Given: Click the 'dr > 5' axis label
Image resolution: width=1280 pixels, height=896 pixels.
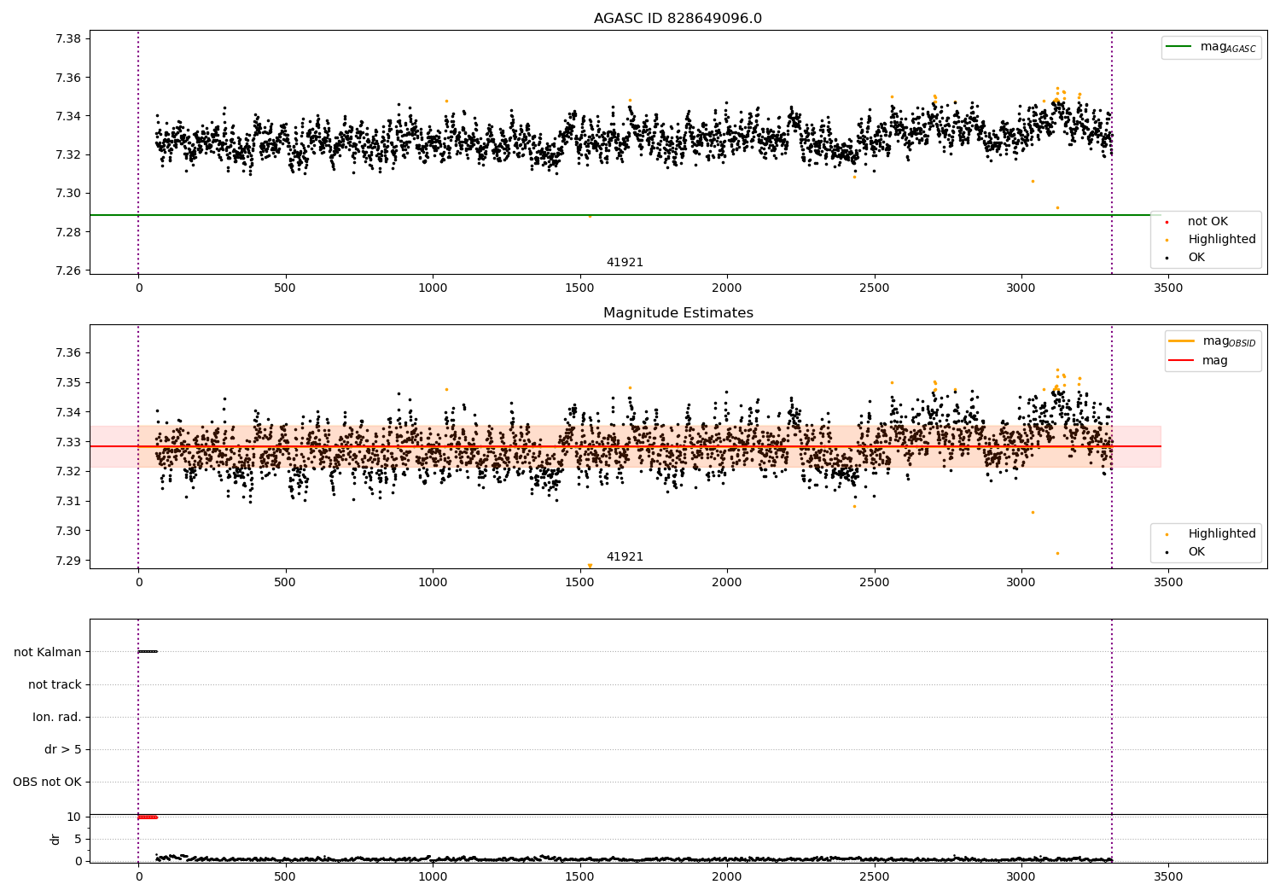Looking at the screenshot, I should (x=63, y=749).
